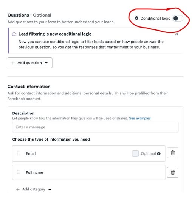This screenshot has height=204, width=192.
Task: Click the Add question caret arrow
Action: tap(46, 63)
